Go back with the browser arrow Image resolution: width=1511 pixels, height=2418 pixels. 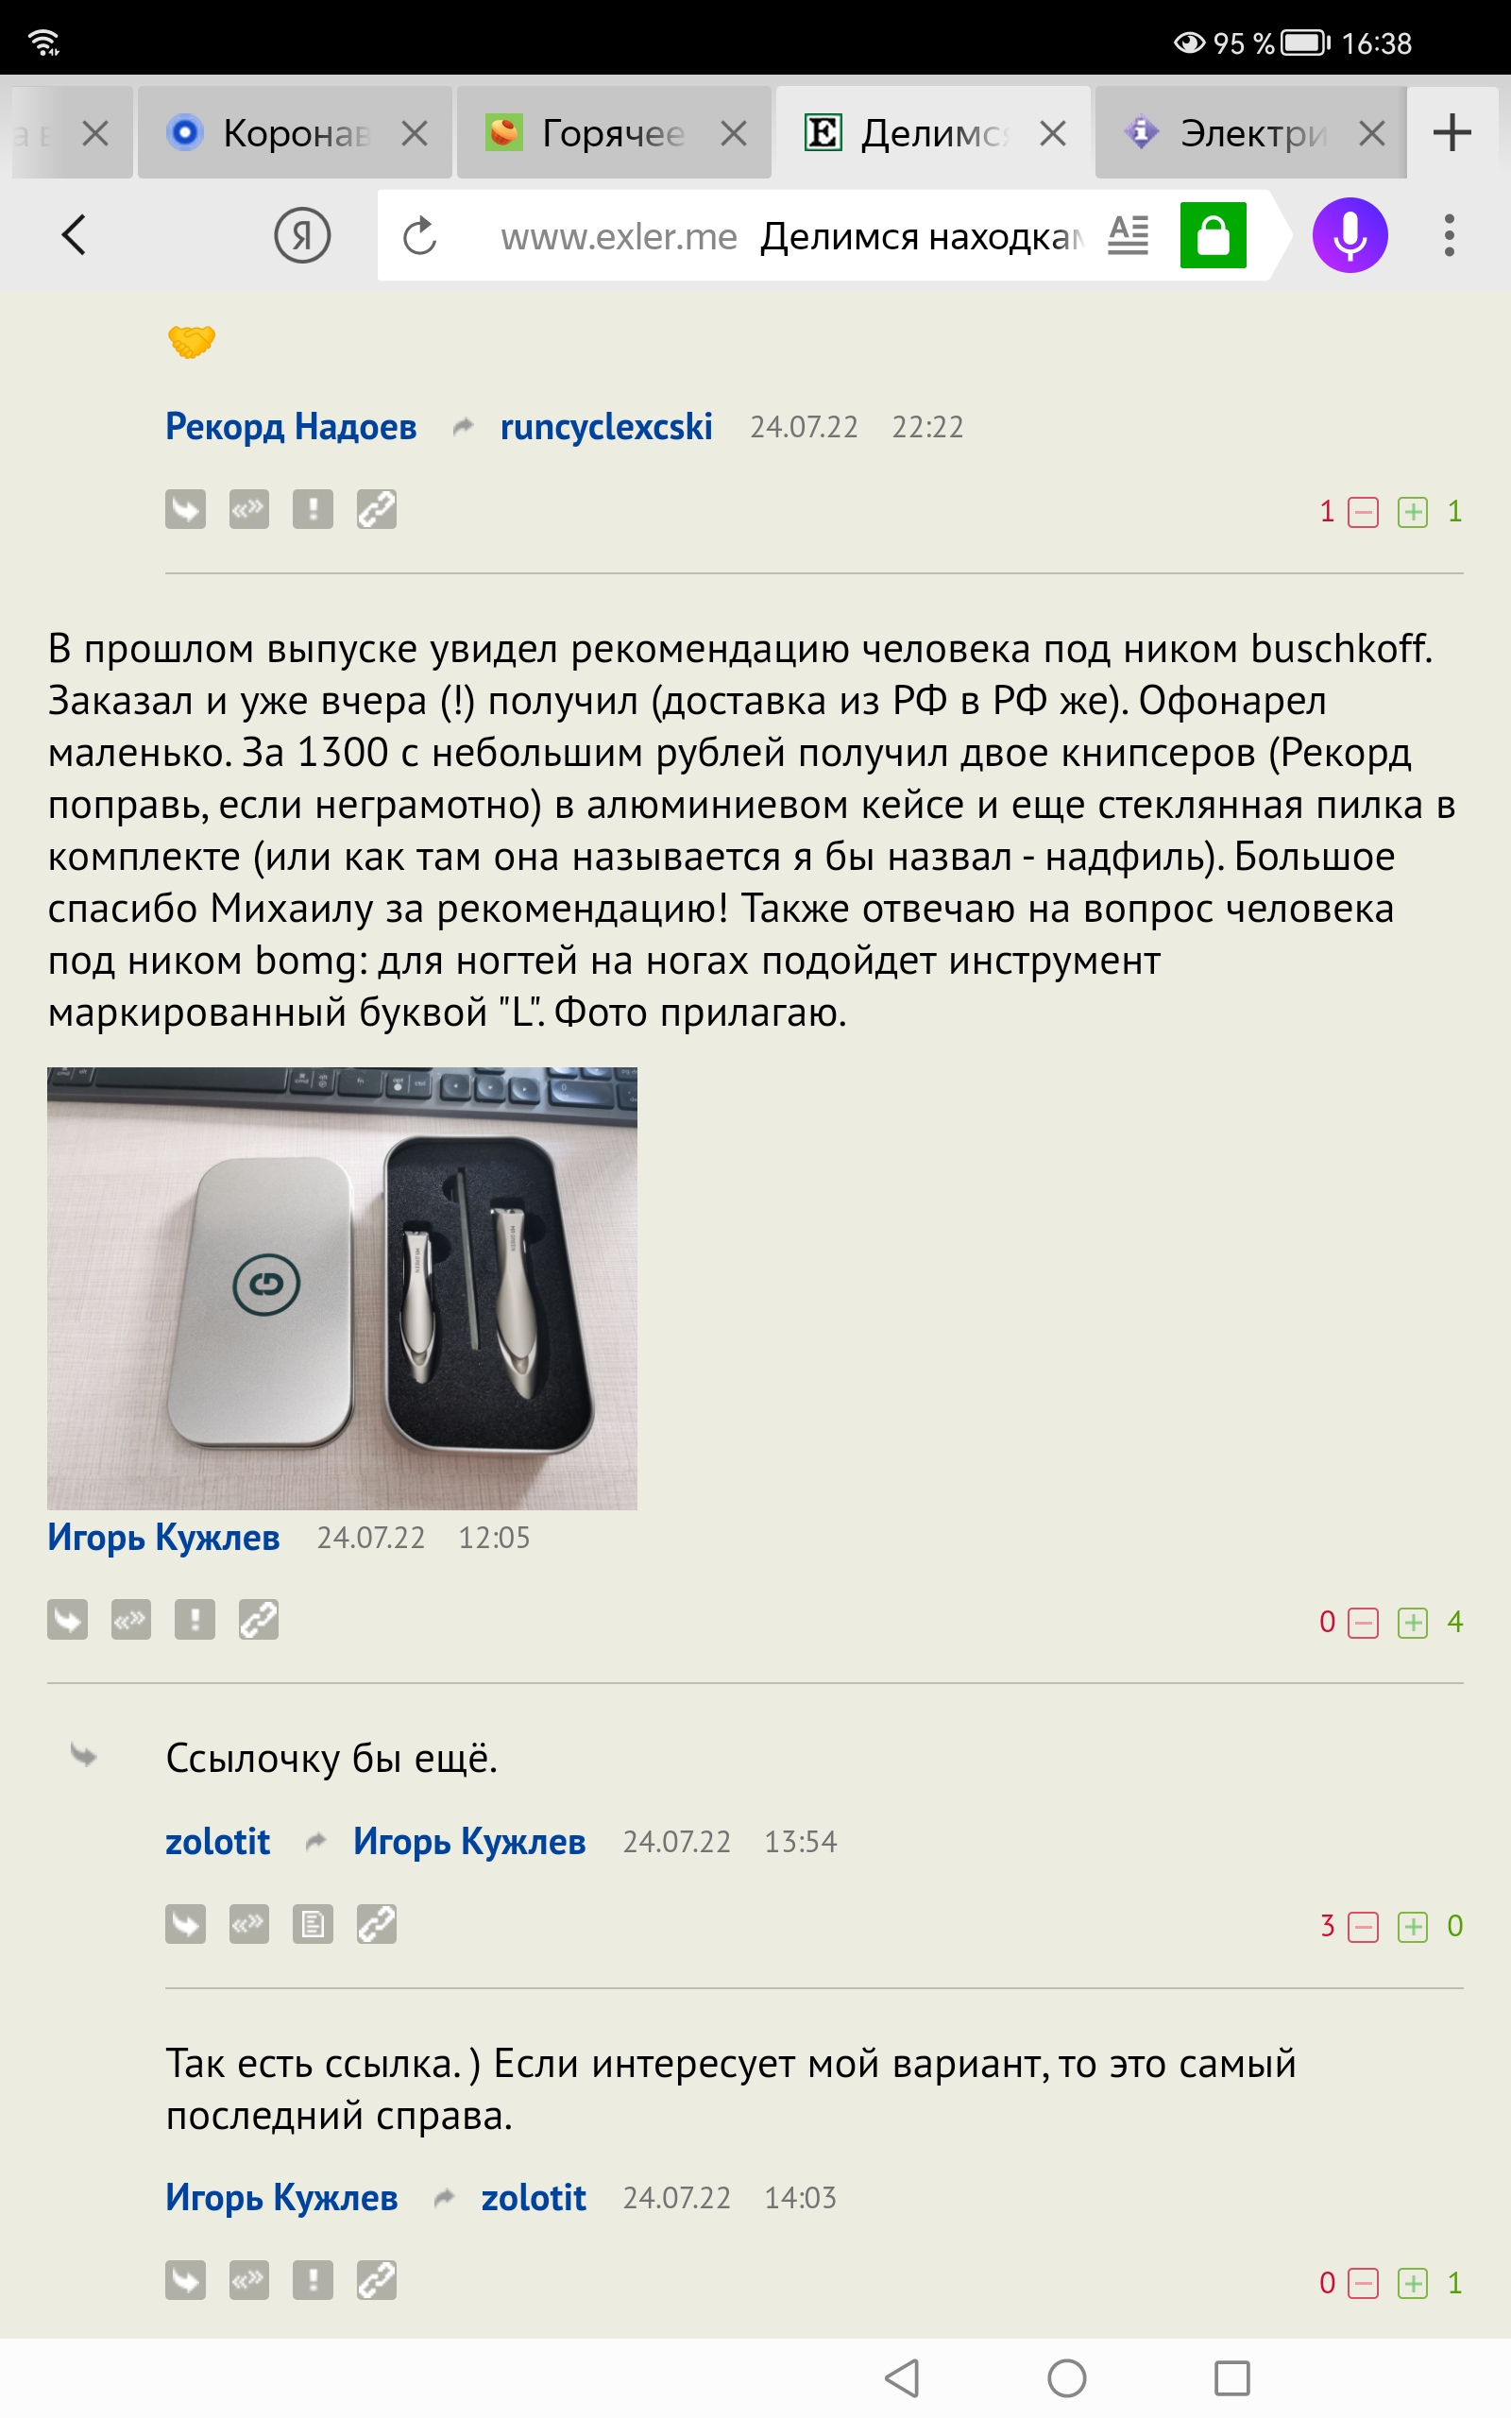point(74,236)
